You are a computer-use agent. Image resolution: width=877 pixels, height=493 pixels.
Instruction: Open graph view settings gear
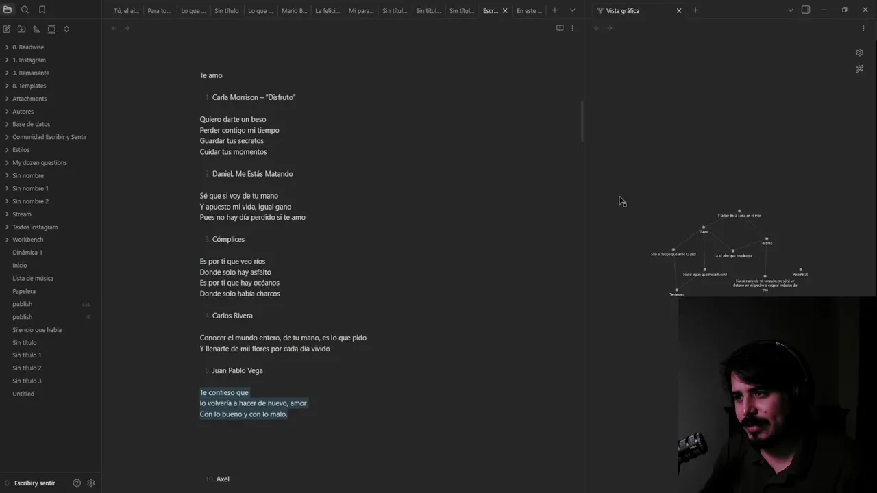point(860,53)
